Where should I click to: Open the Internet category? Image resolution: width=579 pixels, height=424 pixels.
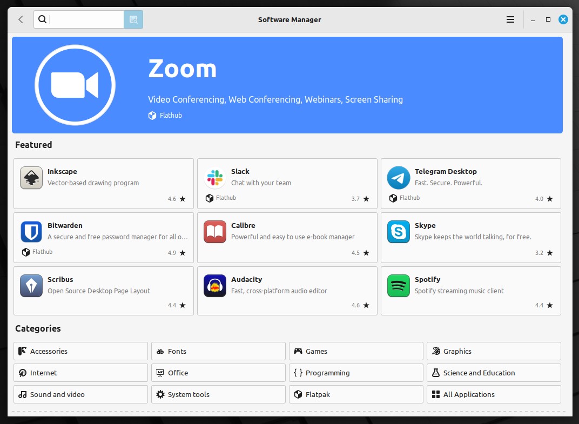click(80, 373)
